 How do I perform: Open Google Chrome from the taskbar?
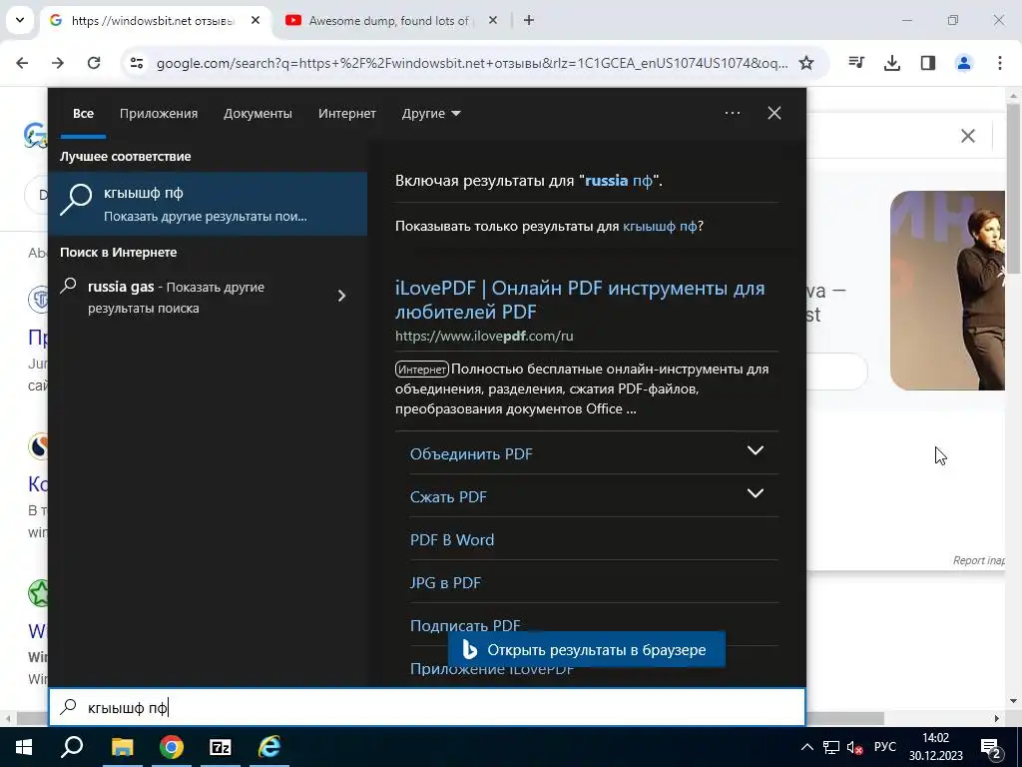172,747
